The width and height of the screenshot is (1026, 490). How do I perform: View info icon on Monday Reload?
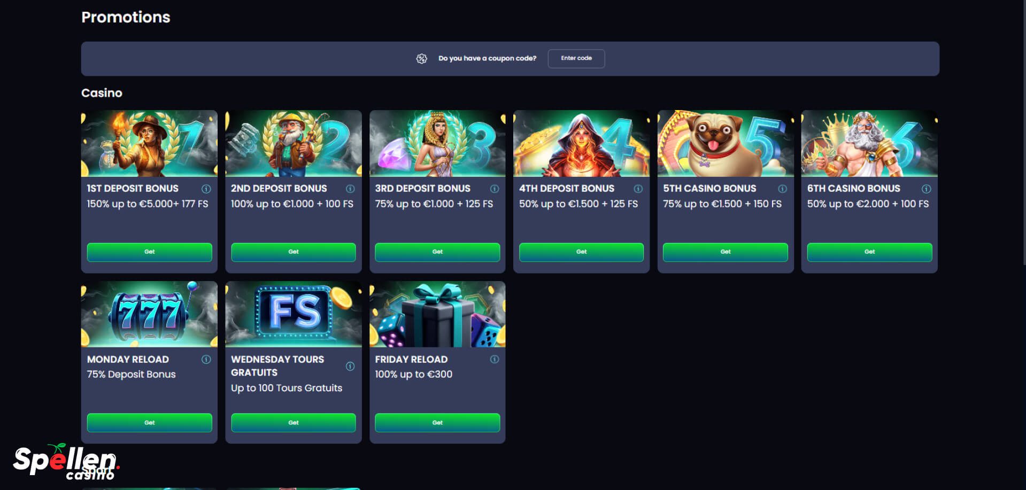coord(206,359)
